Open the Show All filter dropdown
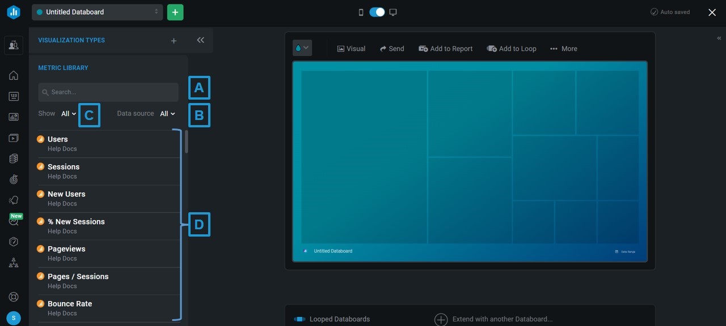 68,113
